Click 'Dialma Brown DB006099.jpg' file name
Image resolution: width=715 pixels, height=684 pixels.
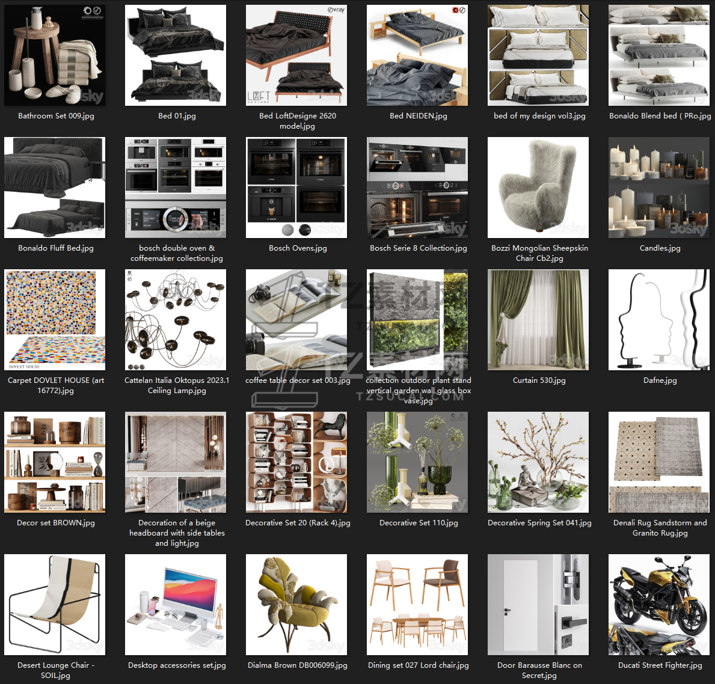point(297,665)
